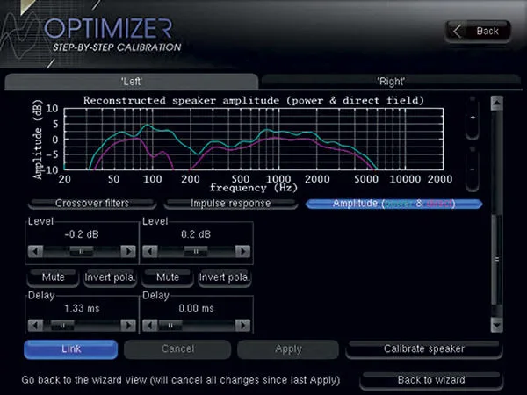Show the Crossover filters graph

(x=92, y=204)
